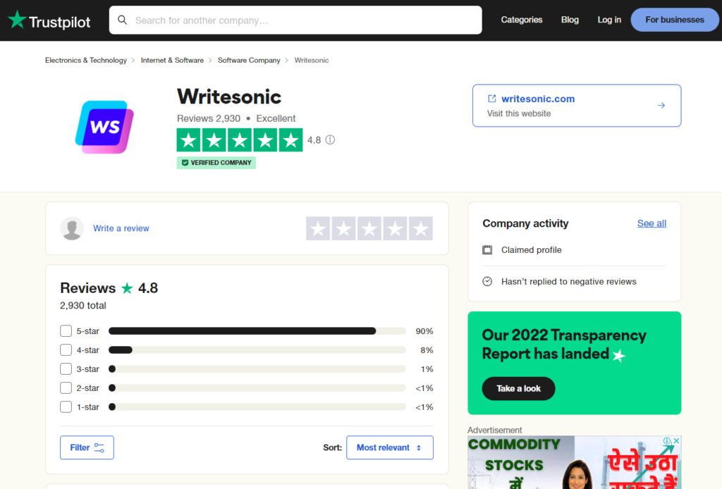Click the arrow on the website card

[x=661, y=106]
